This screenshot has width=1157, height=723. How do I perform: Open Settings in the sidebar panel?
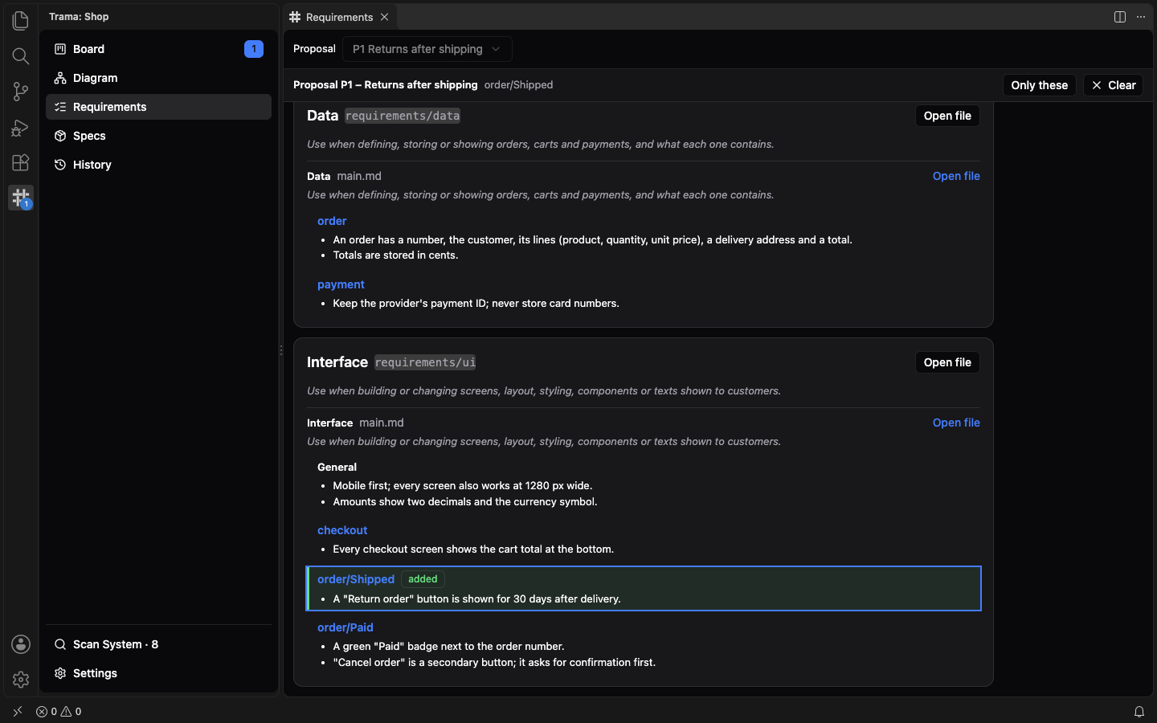[x=158, y=673]
